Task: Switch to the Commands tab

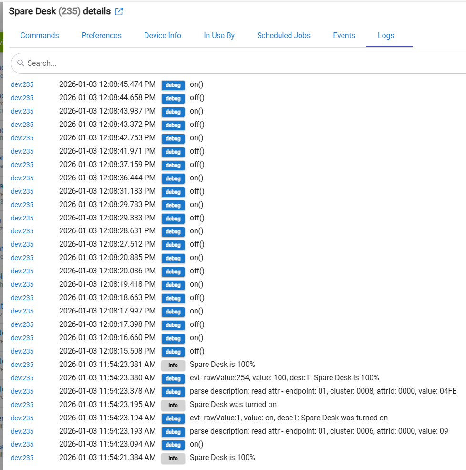Action: (40, 35)
